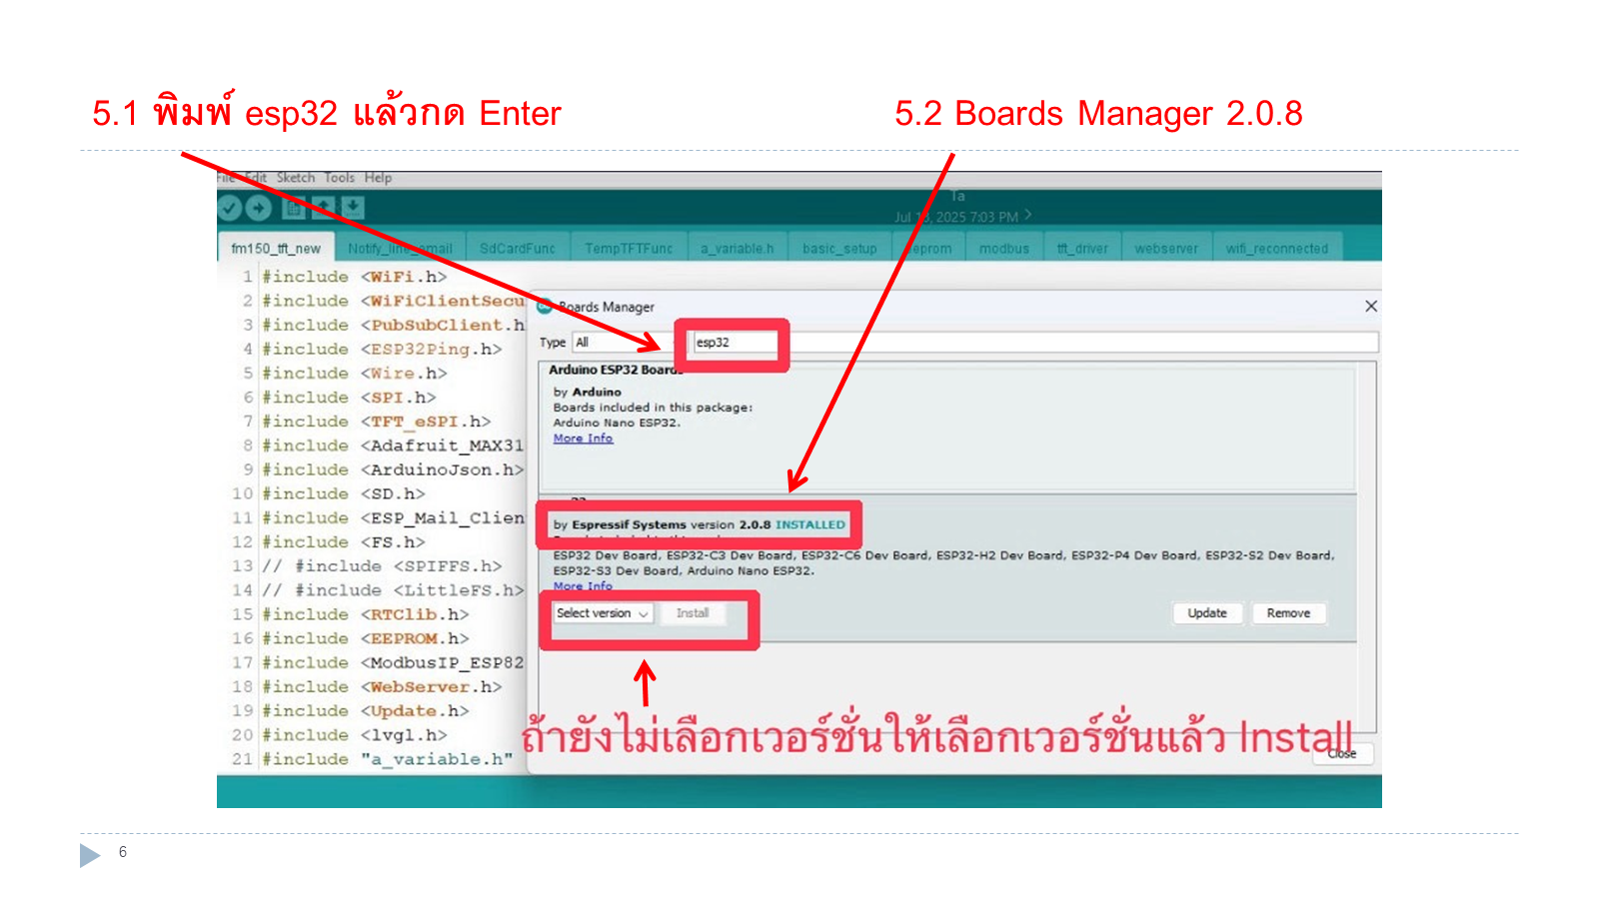Viewport: 1599px width, 899px height.
Task: Switch to the Notify_line_email tab
Action: tap(400, 248)
